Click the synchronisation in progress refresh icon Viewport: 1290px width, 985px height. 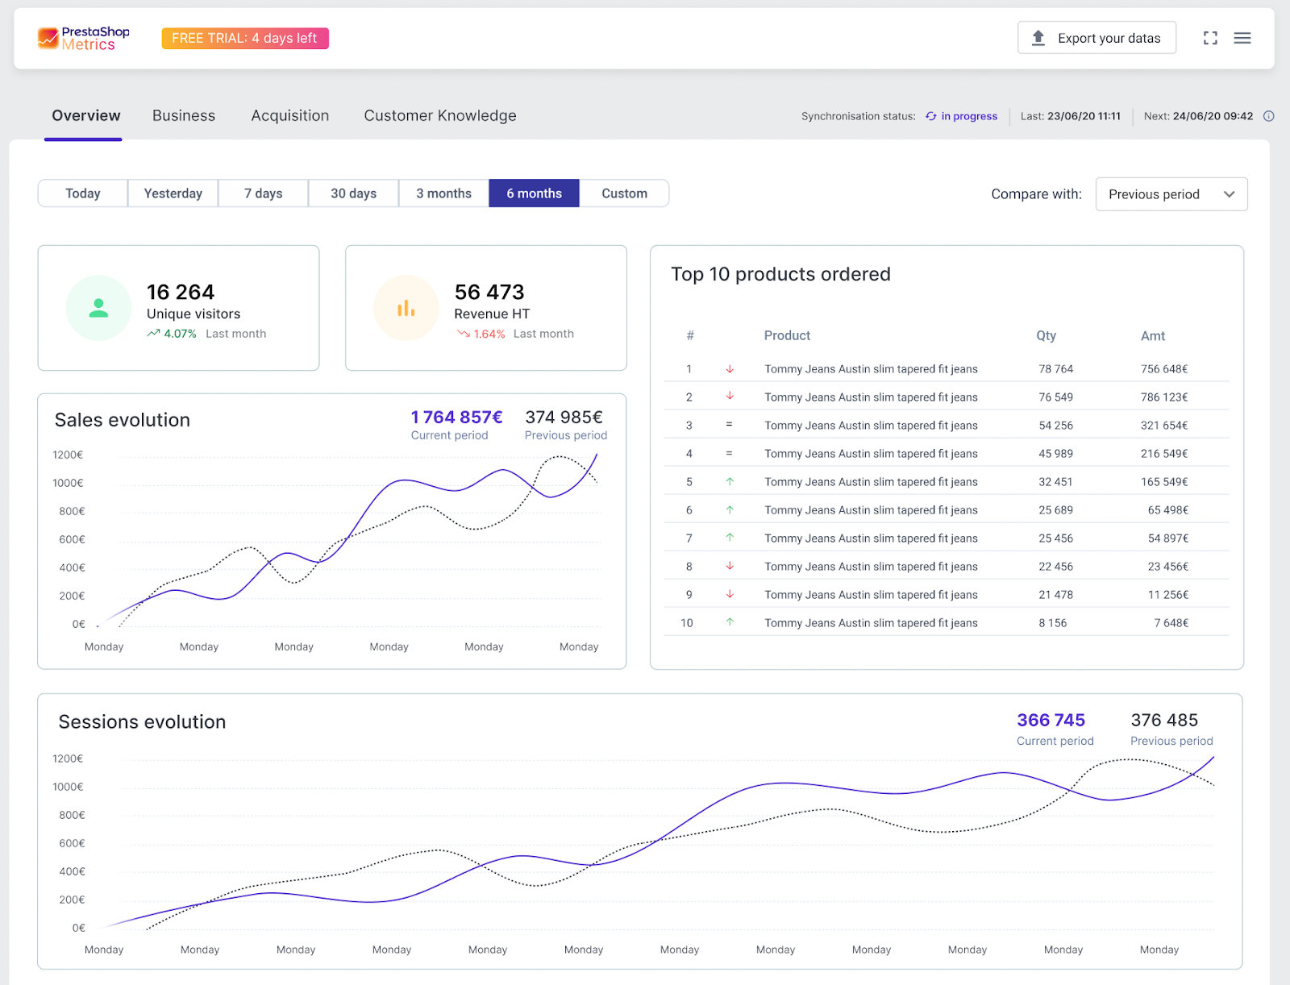coord(931,116)
